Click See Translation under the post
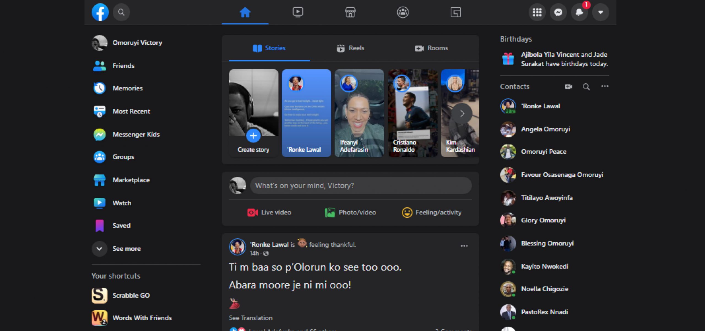 (251, 318)
